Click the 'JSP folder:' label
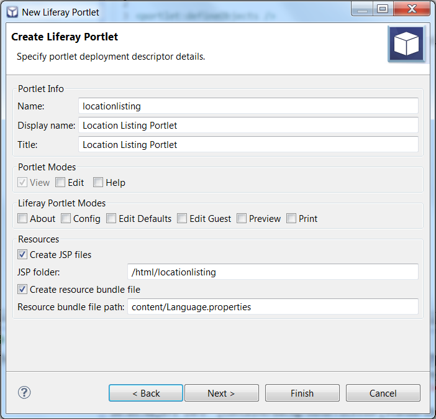Screen dimensions: 436x419 (39, 272)
